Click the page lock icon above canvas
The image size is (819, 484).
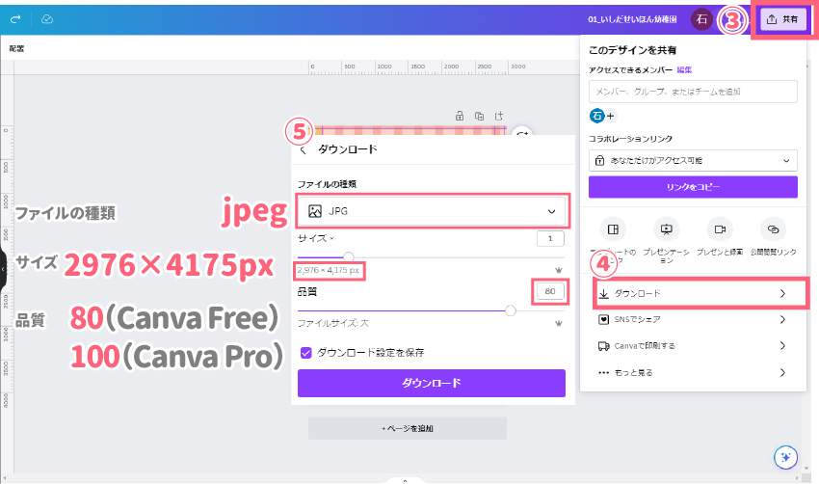pyautogui.click(x=460, y=116)
